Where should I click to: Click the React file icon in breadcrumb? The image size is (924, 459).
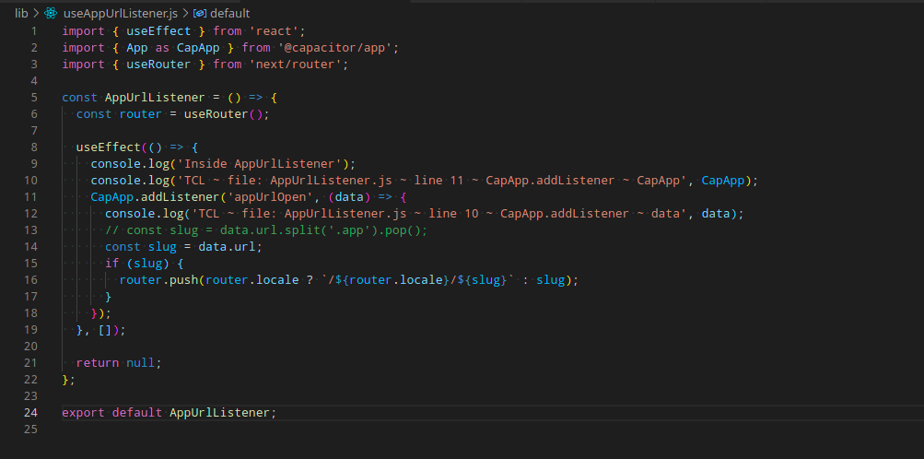[x=51, y=13]
